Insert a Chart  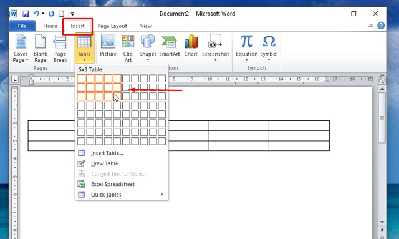[191, 46]
